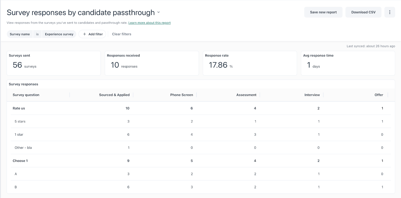The height and width of the screenshot is (198, 401).
Task: Click the Survey question column header
Action: tap(26, 95)
